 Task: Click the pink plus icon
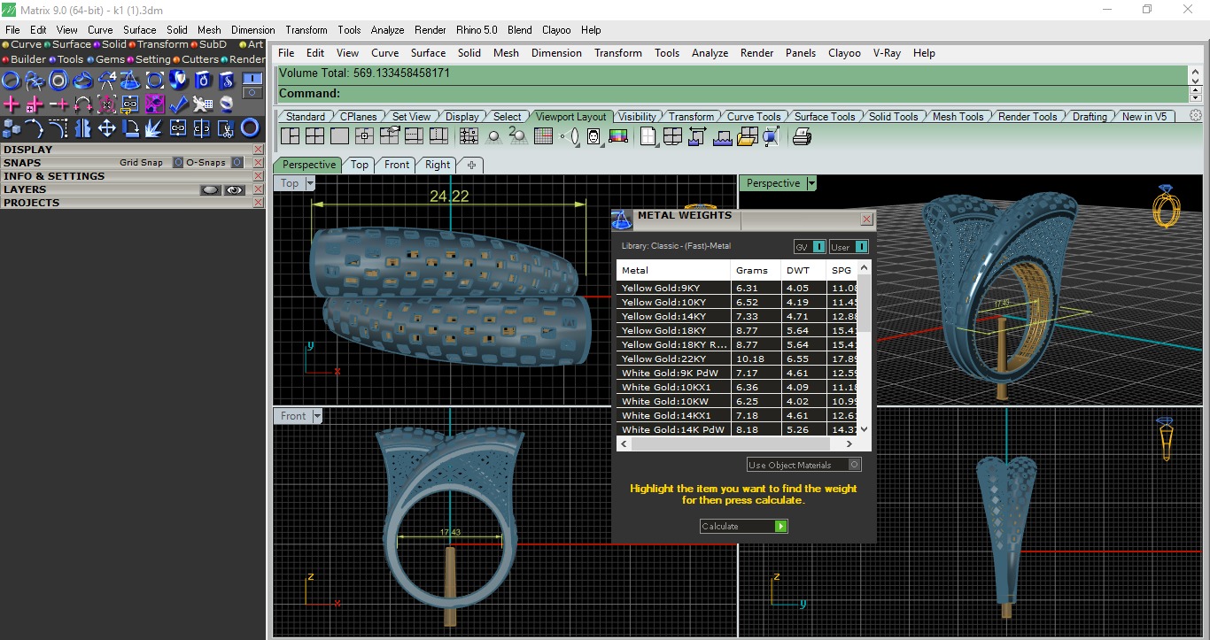pos(12,104)
